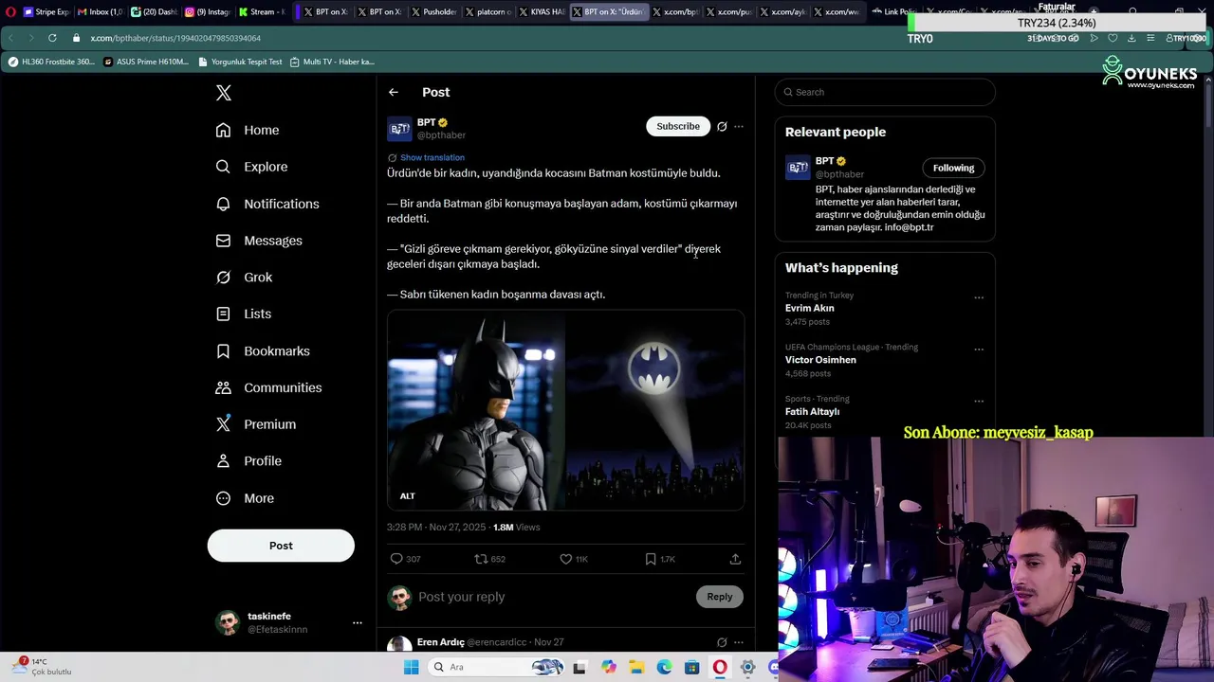1214x682 pixels.
Task: Click the Premium X icon
Action: coord(223,424)
